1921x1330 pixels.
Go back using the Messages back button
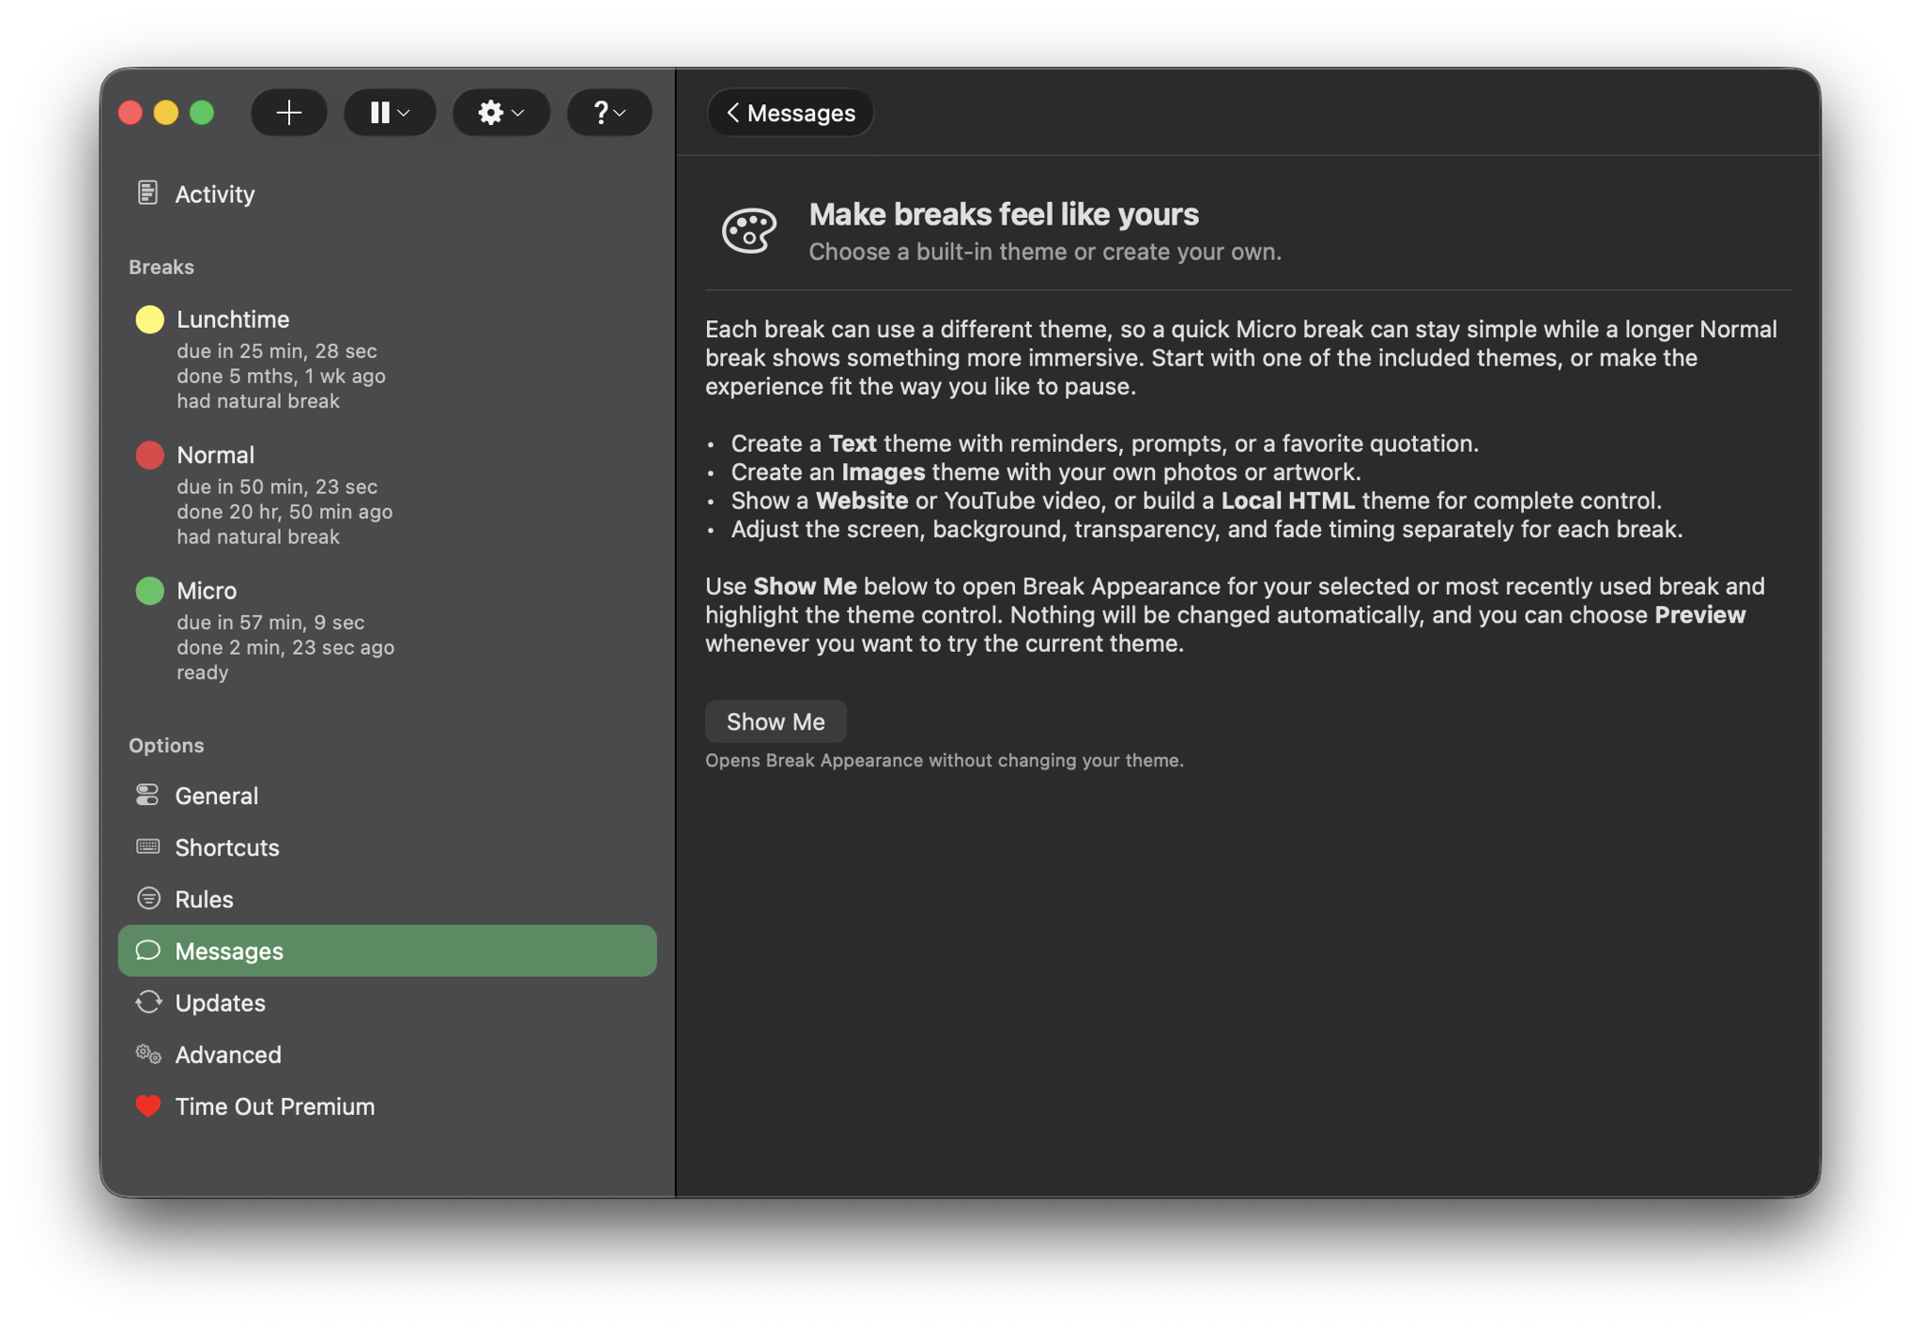point(791,113)
